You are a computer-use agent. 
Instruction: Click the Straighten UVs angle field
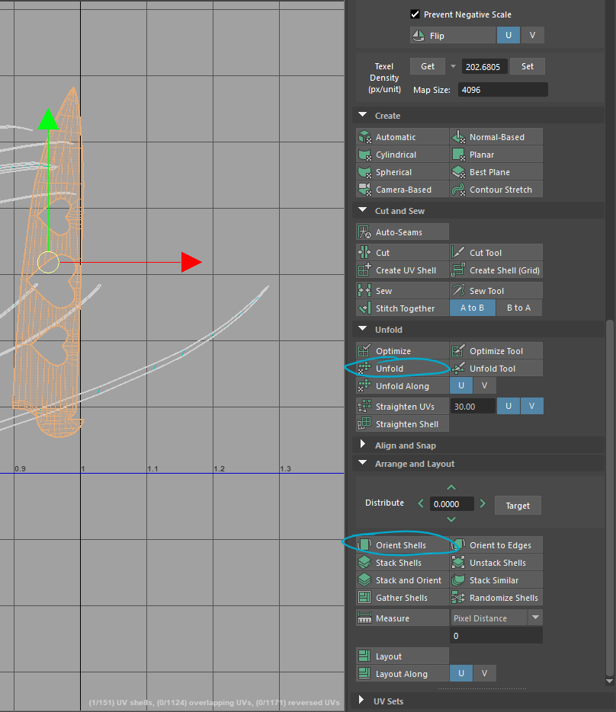473,407
